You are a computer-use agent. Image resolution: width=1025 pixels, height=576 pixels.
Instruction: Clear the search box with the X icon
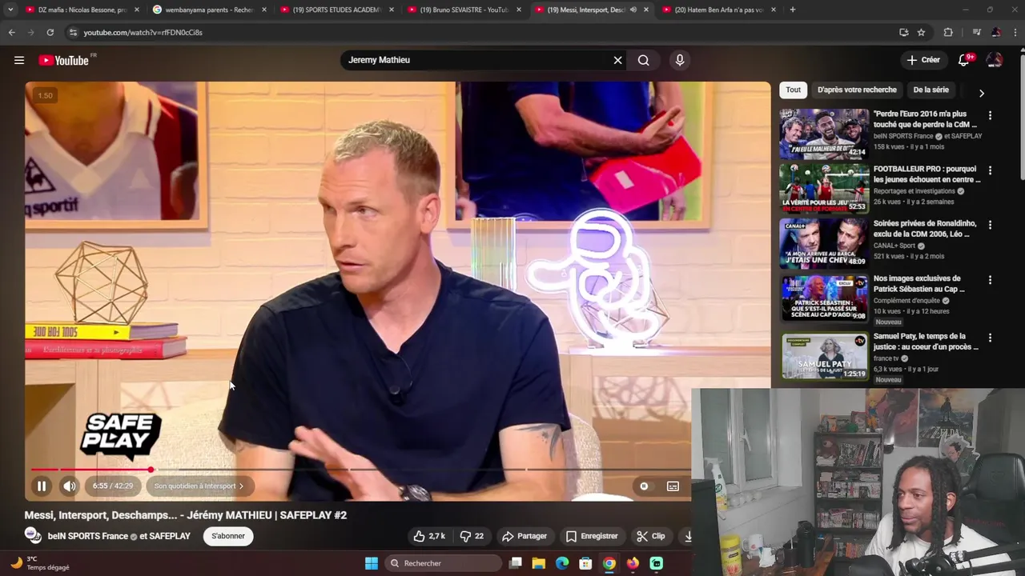(x=617, y=60)
